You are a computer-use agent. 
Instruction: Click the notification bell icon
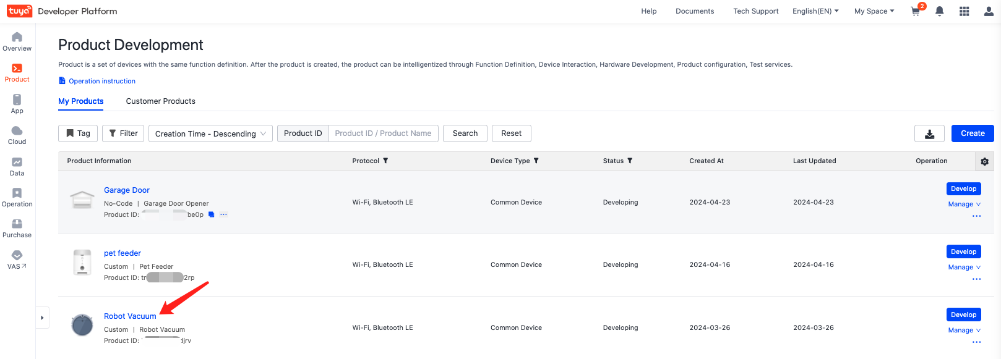pos(939,11)
